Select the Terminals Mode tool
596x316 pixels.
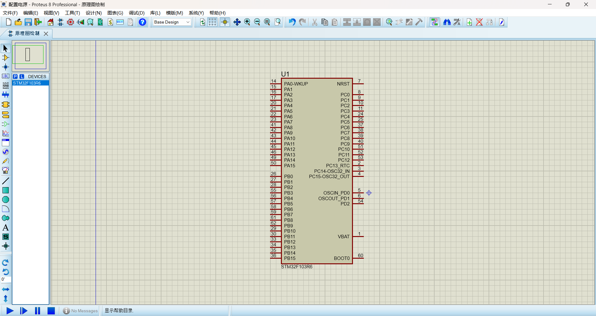click(6, 115)
